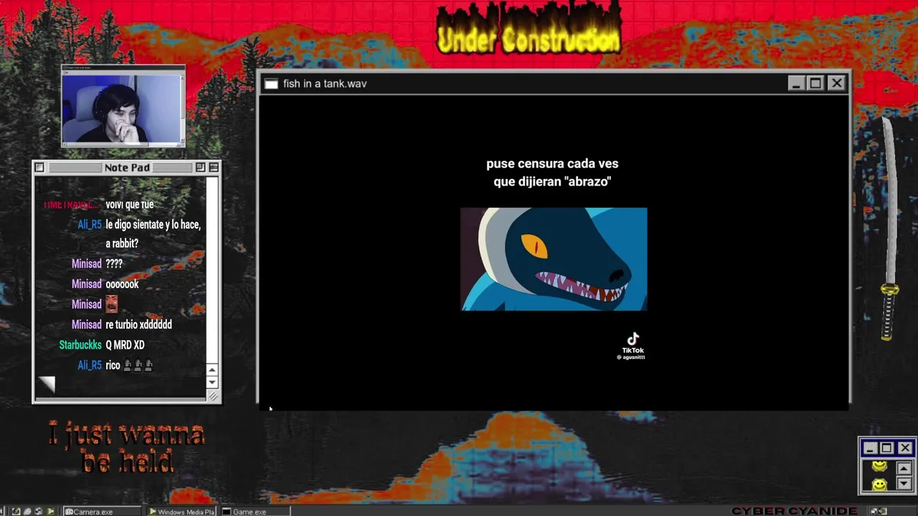
Task: Click the Note Pad vertical scrollbar track
Action: click(x=212, y=270)
